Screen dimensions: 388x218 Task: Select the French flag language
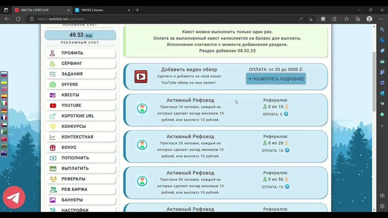pyautogui.click(x=4, y=117)
